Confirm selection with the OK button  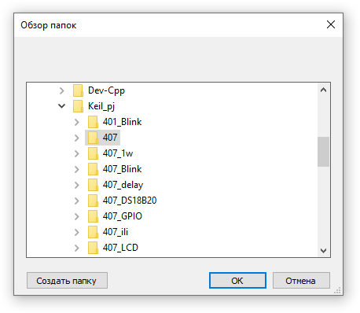pos(237,281)
